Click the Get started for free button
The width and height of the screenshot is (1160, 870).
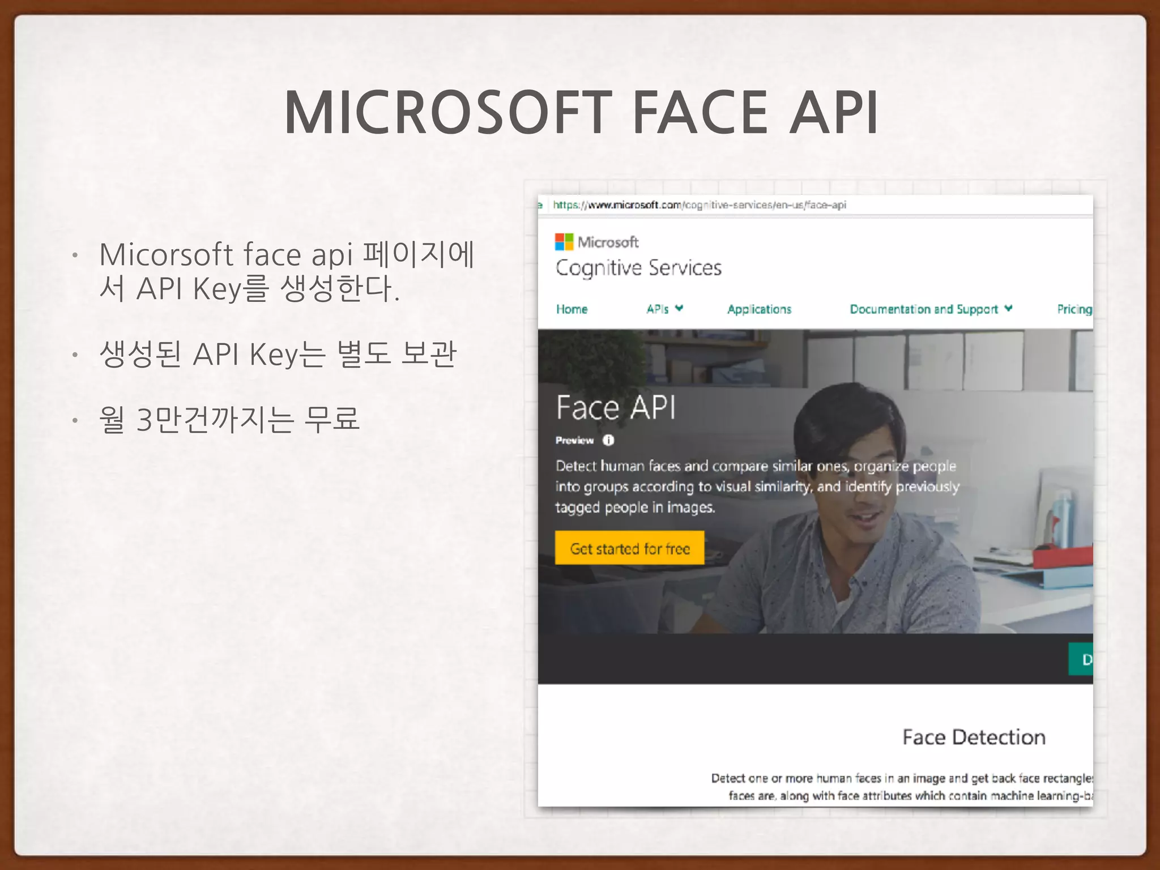pos(629,548)
